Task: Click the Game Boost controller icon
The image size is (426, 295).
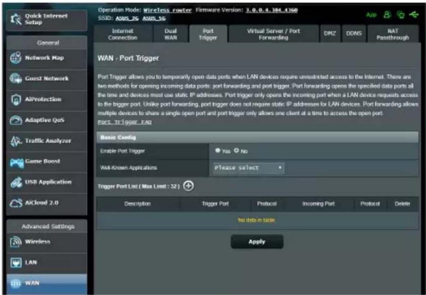Action: (x=17, y=163)
